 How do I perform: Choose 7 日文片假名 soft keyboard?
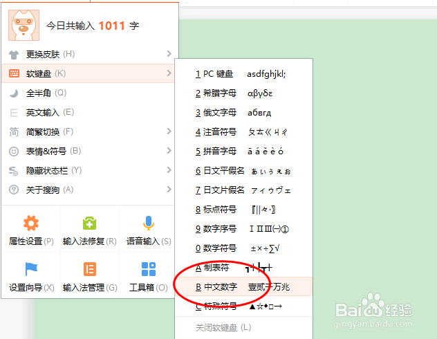(x=244, y=190)
